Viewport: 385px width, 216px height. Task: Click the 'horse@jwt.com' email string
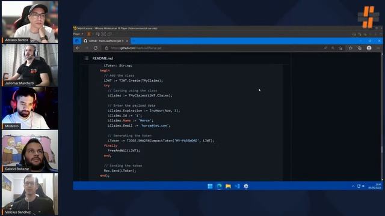click(x=155, y=125)
